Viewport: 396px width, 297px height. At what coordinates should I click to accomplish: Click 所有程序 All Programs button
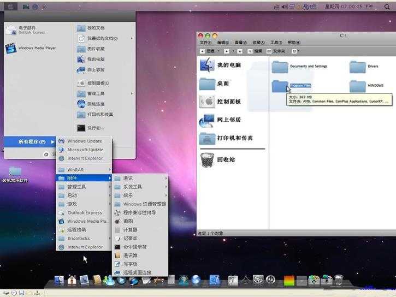(x=30, y=142)
